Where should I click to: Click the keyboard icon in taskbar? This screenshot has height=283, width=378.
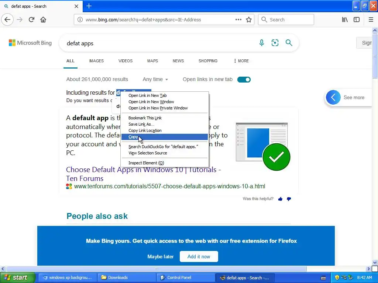[x=323, y=278]
